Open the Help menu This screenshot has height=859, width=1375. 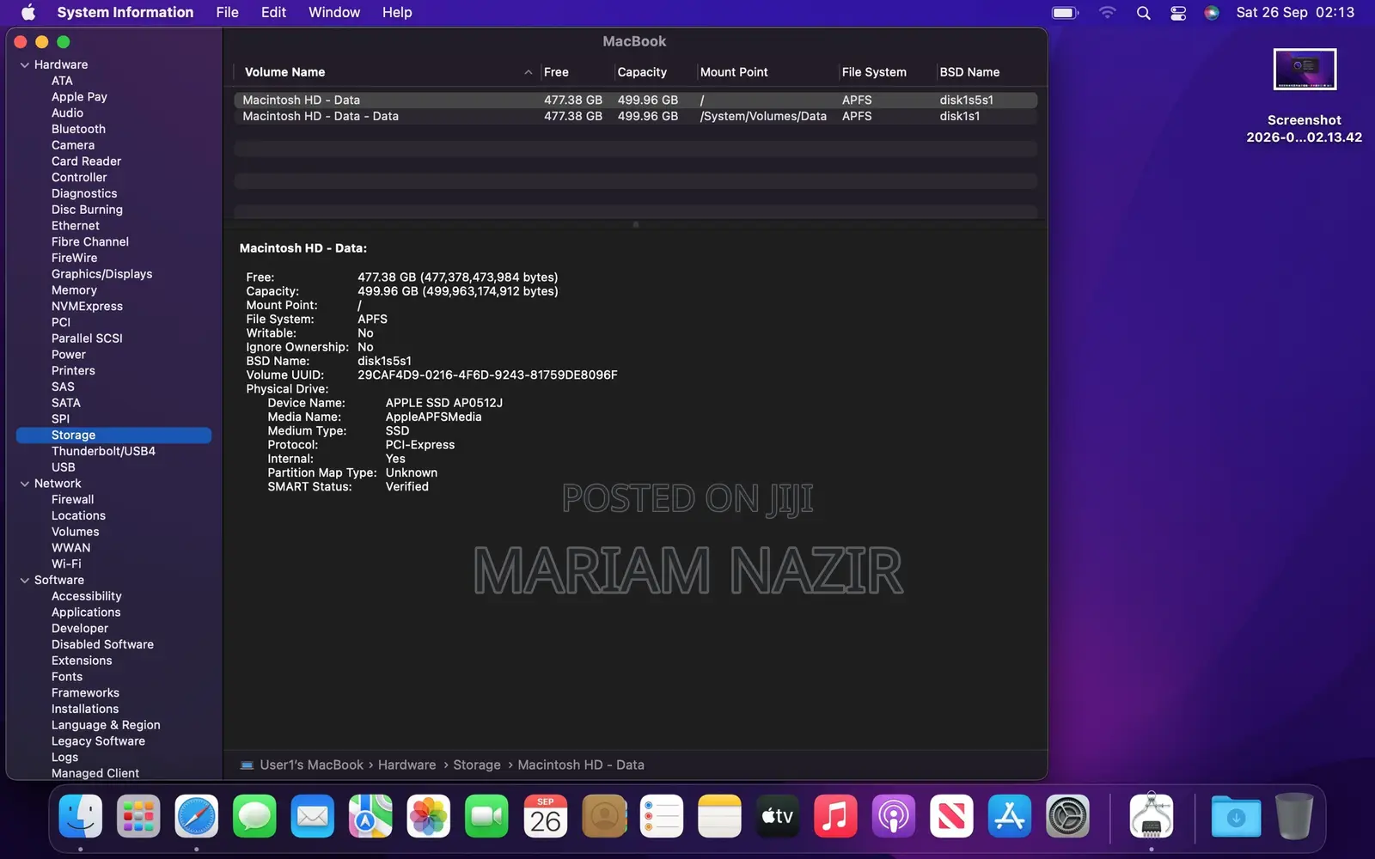coord(397,12)
